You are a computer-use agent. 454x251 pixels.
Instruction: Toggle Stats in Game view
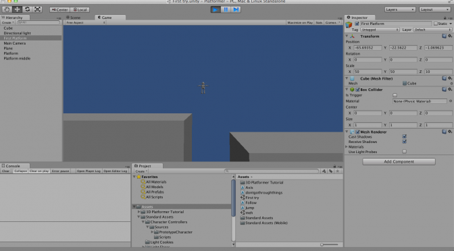pyautogui.click(x=319, y=22)
